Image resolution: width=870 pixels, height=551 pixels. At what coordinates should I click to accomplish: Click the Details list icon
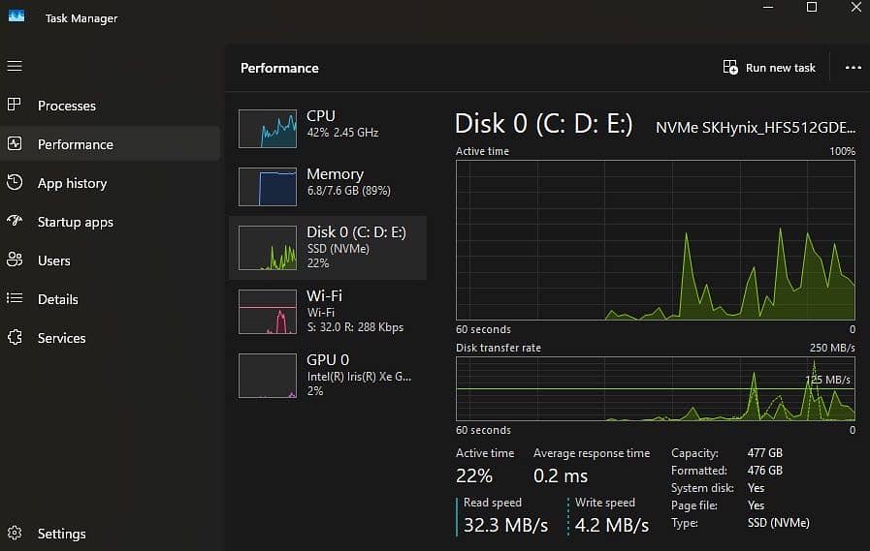15,298
